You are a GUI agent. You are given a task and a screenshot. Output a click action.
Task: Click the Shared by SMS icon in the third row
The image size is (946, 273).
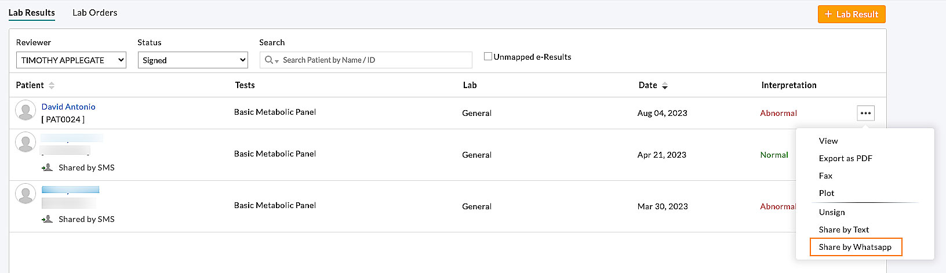[x=48, y=219]
